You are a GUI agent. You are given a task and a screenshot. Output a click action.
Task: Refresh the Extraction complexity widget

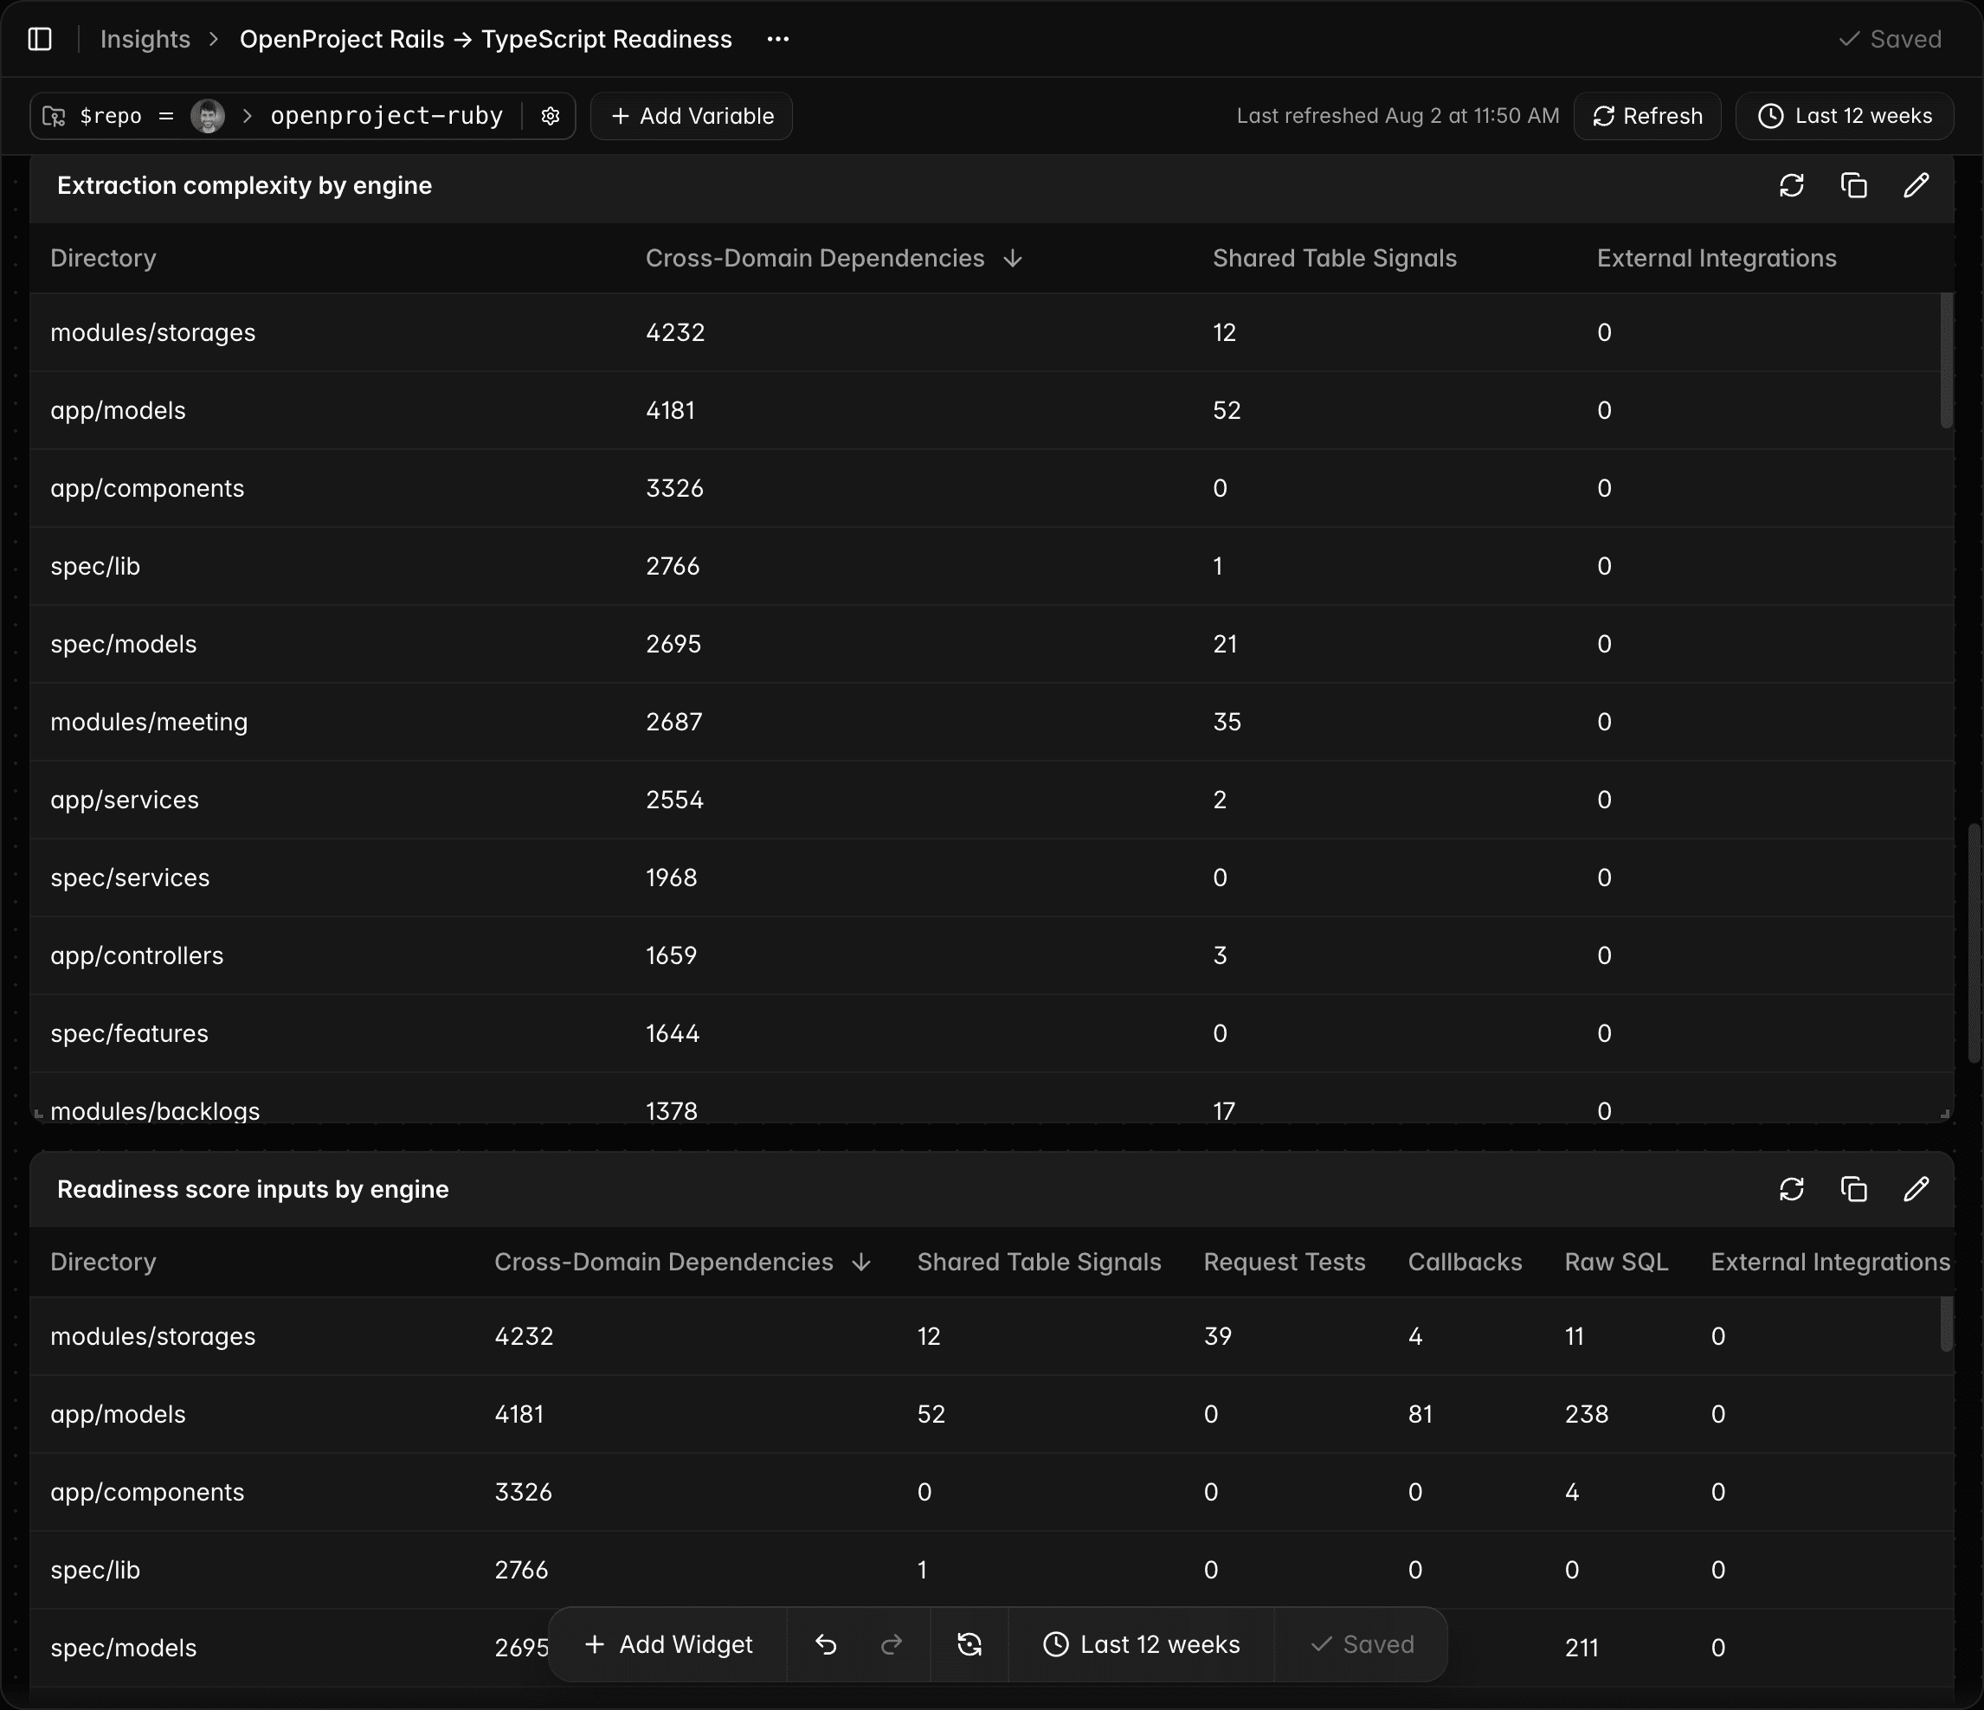1792,186
